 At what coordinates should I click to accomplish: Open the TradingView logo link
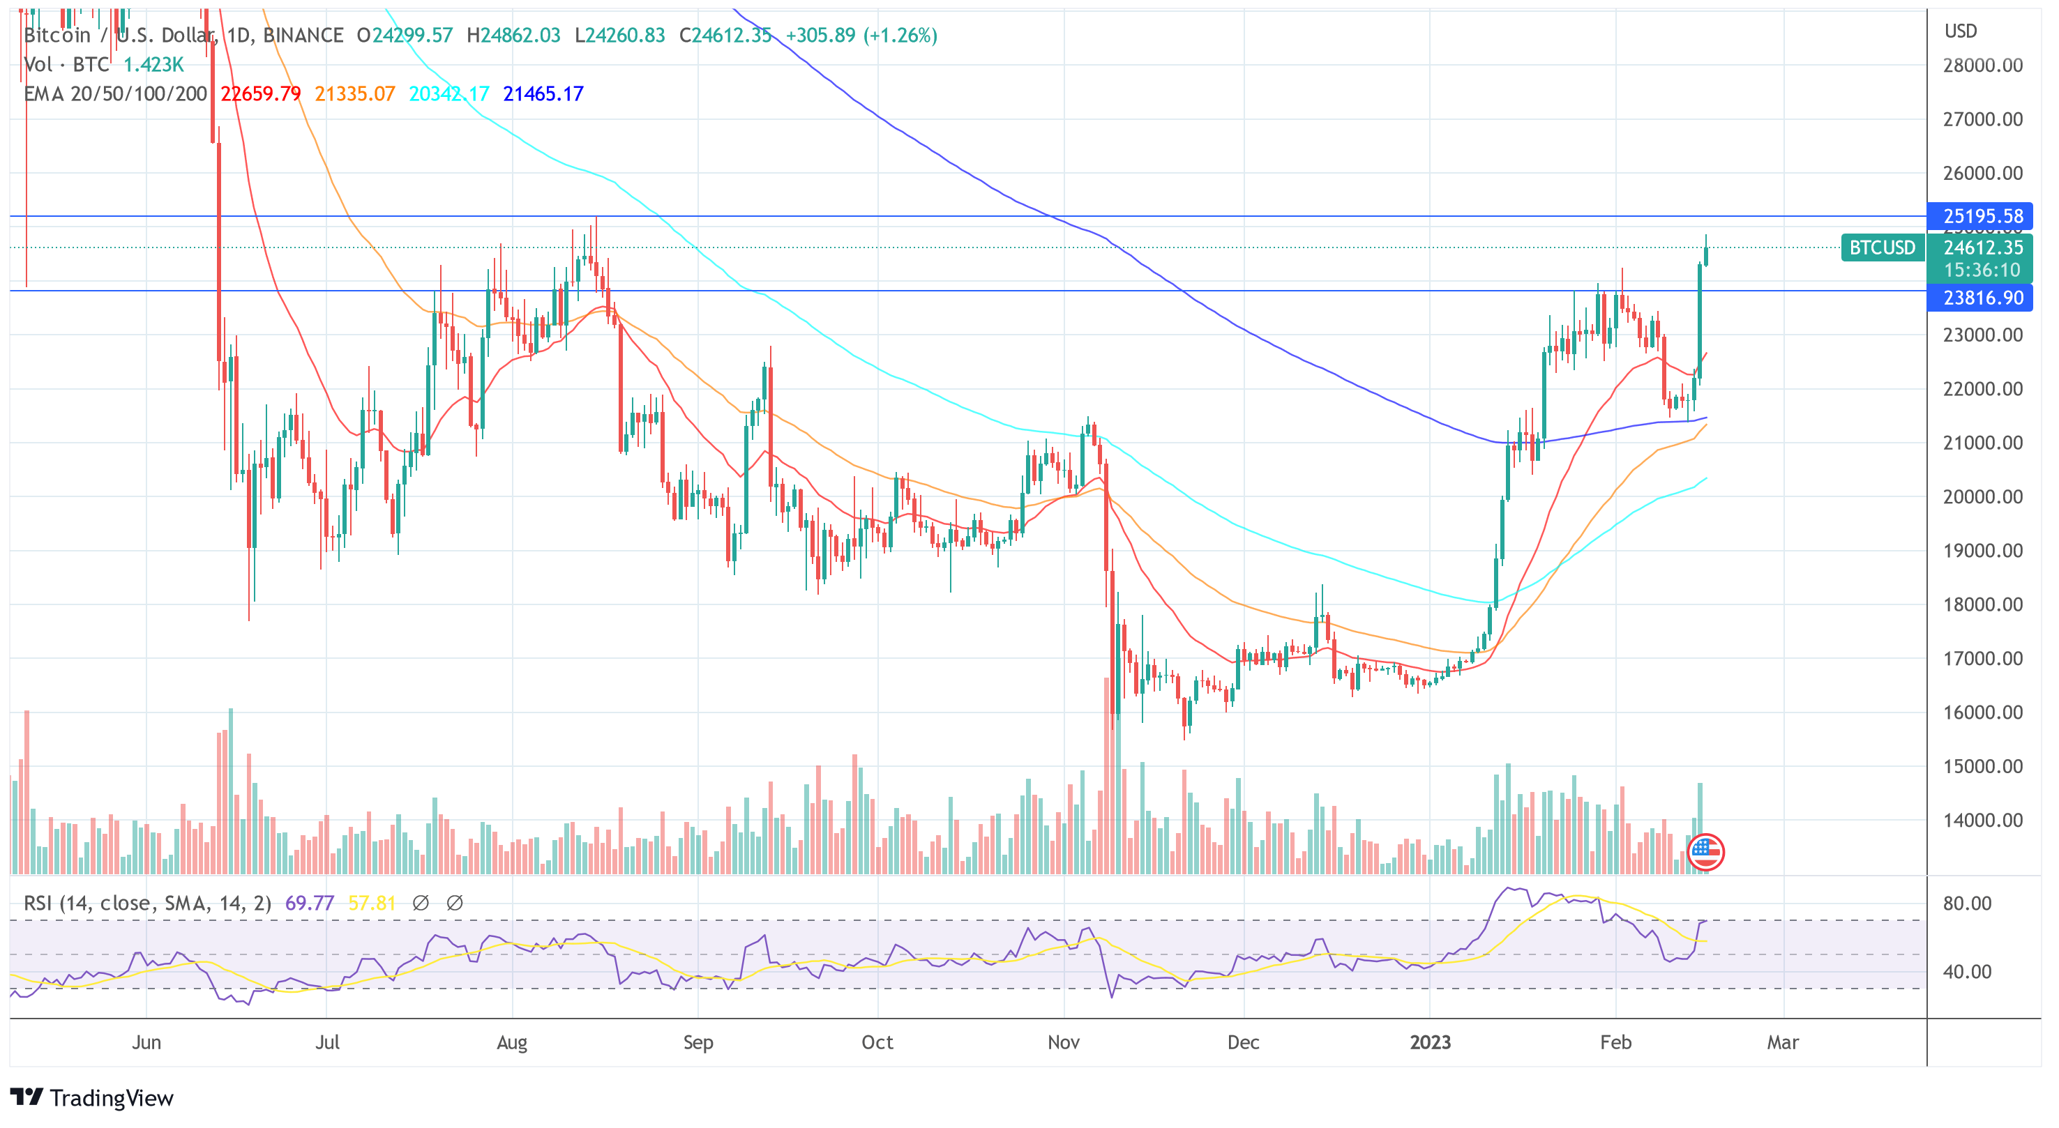92,1097
